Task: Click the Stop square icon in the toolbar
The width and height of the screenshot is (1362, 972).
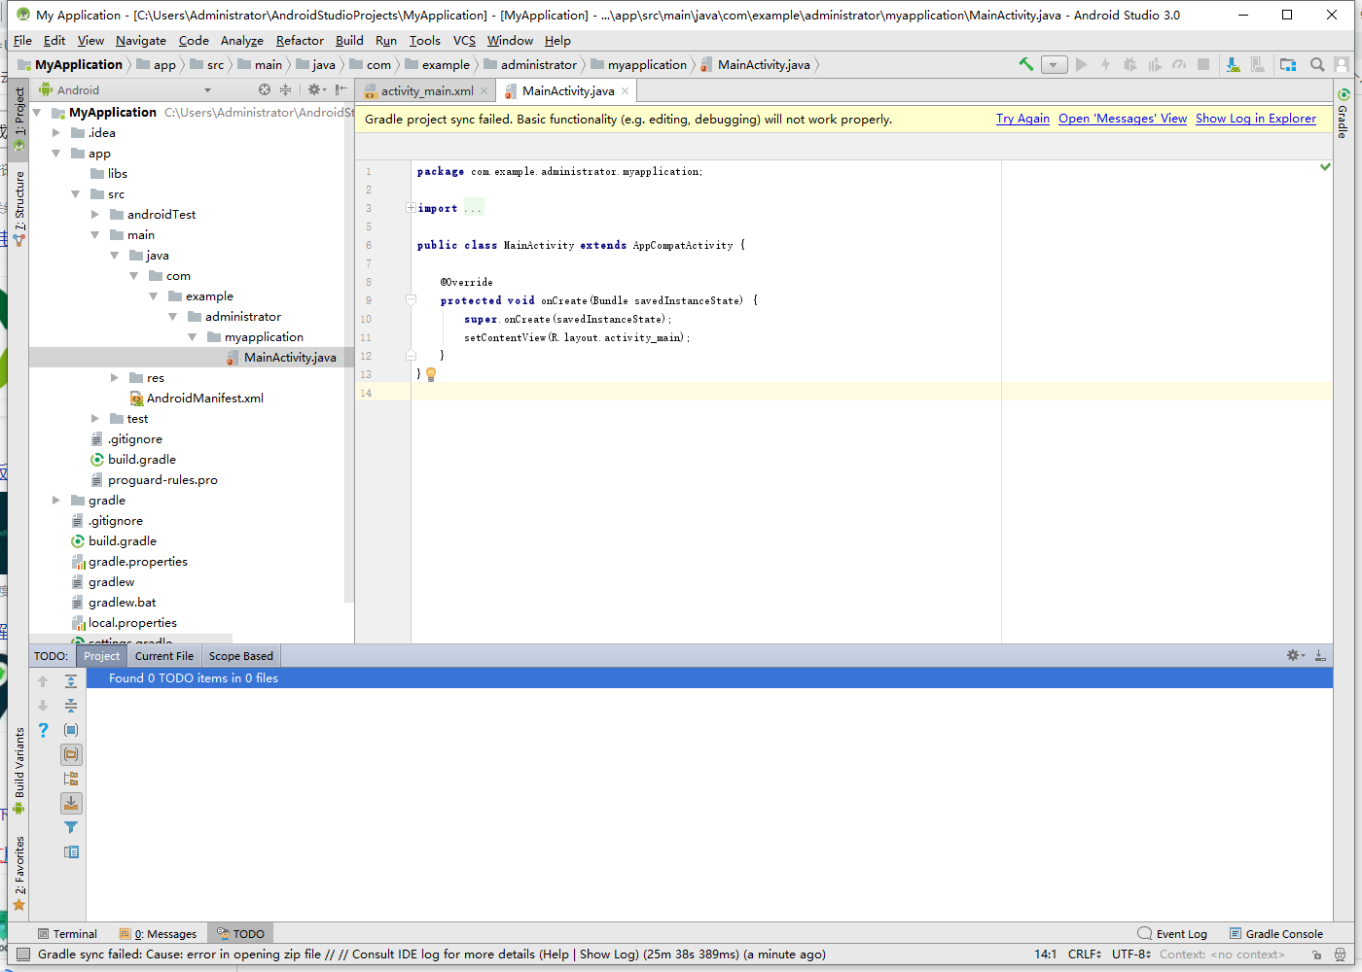Action: click(x=1203, y=64)
